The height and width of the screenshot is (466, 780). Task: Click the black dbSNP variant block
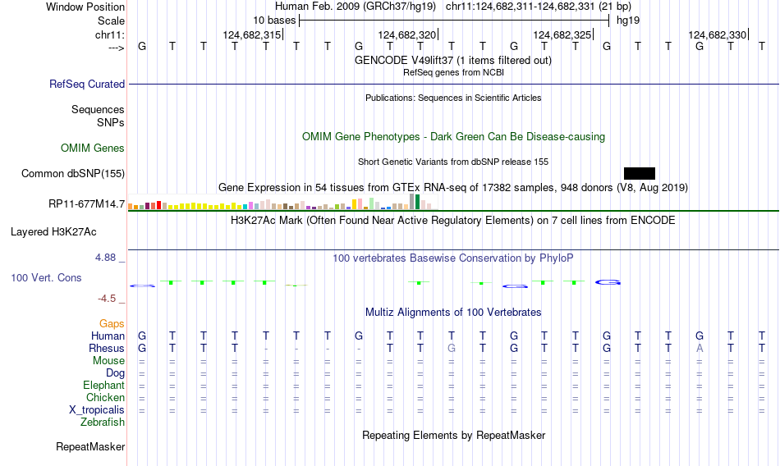click(x=640, y=174)
